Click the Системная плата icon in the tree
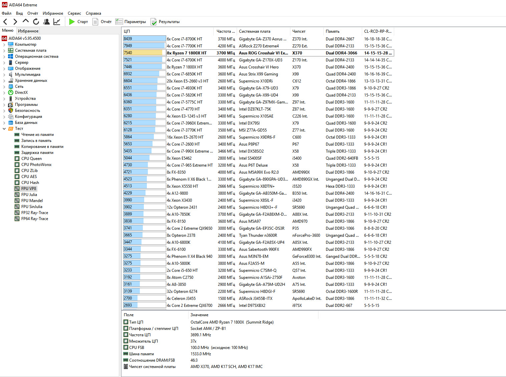This screenshot has height=377, width=506. click(x=11, y=50)
